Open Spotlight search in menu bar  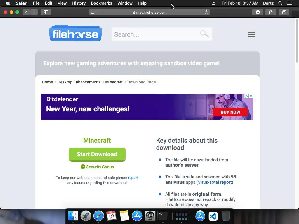(x=280, y=3)
